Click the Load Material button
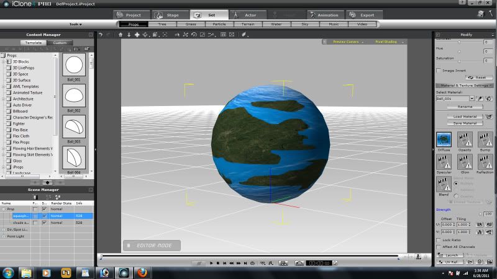The image size is (497, 279). (465, 117)
